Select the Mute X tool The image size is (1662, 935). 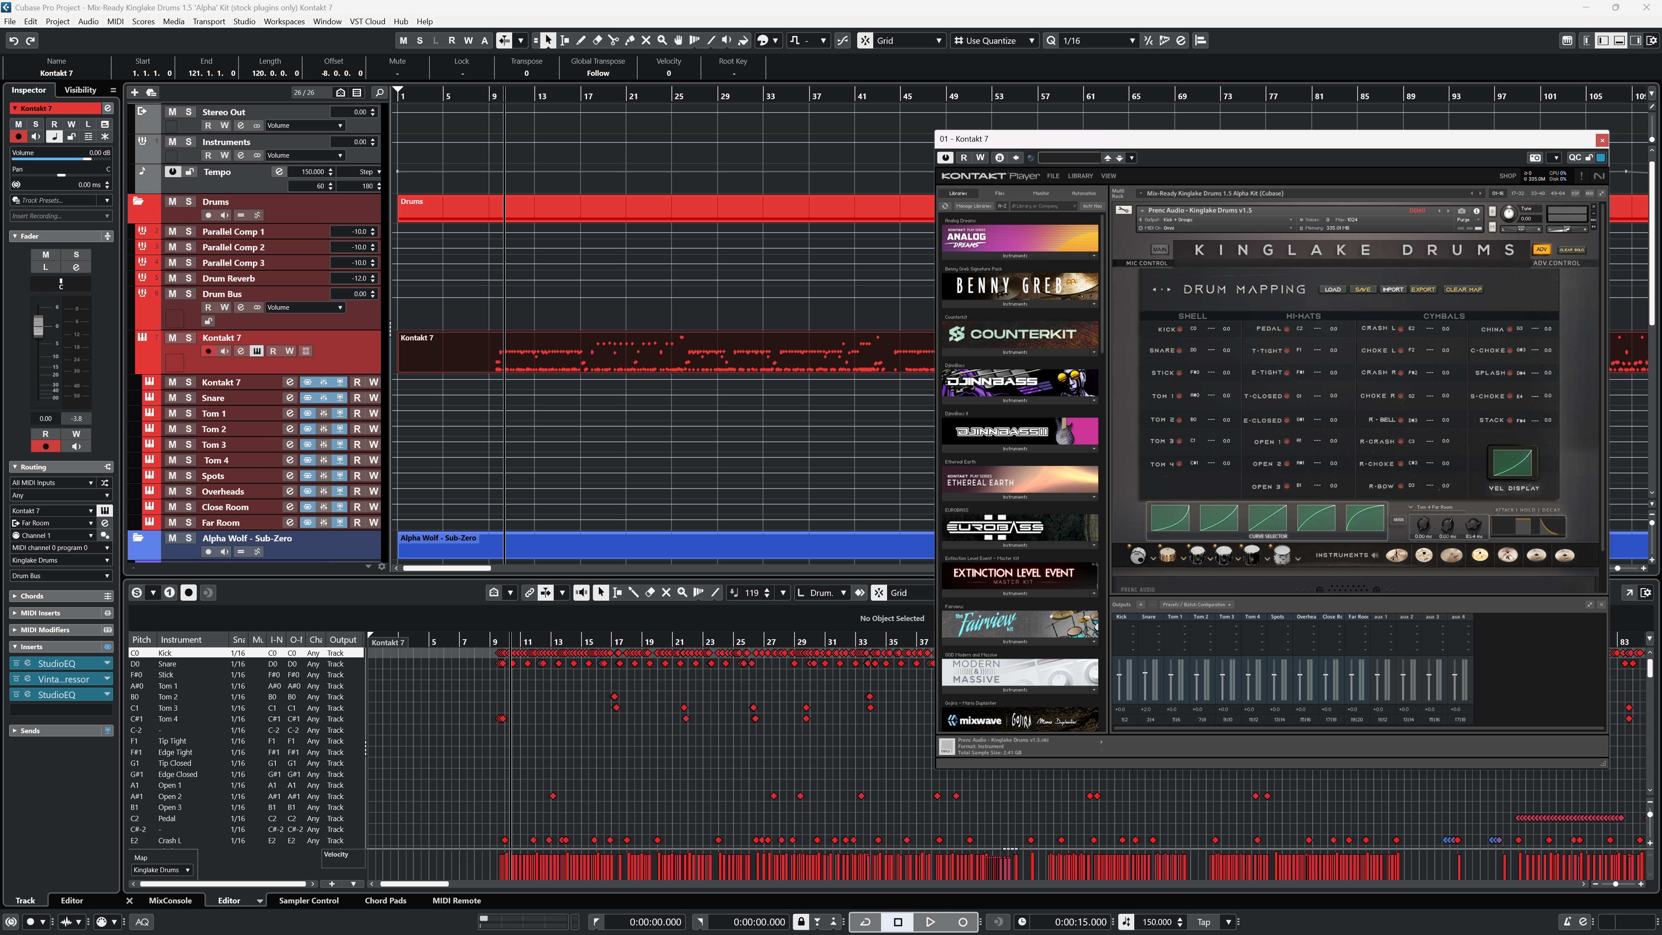[646, 40]
